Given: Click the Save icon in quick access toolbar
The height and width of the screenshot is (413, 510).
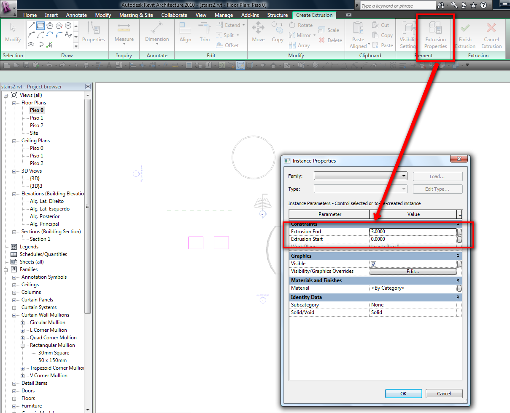Looking at the screenshot, I should [x=26, y=65].
